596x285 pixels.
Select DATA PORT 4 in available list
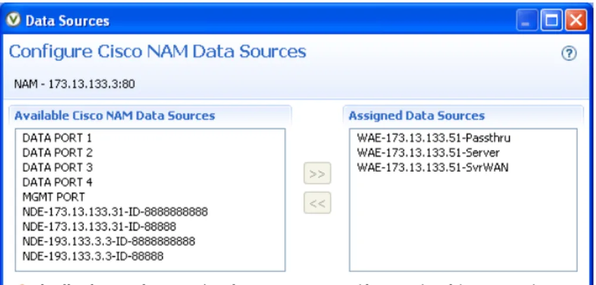tap(58, 182)
